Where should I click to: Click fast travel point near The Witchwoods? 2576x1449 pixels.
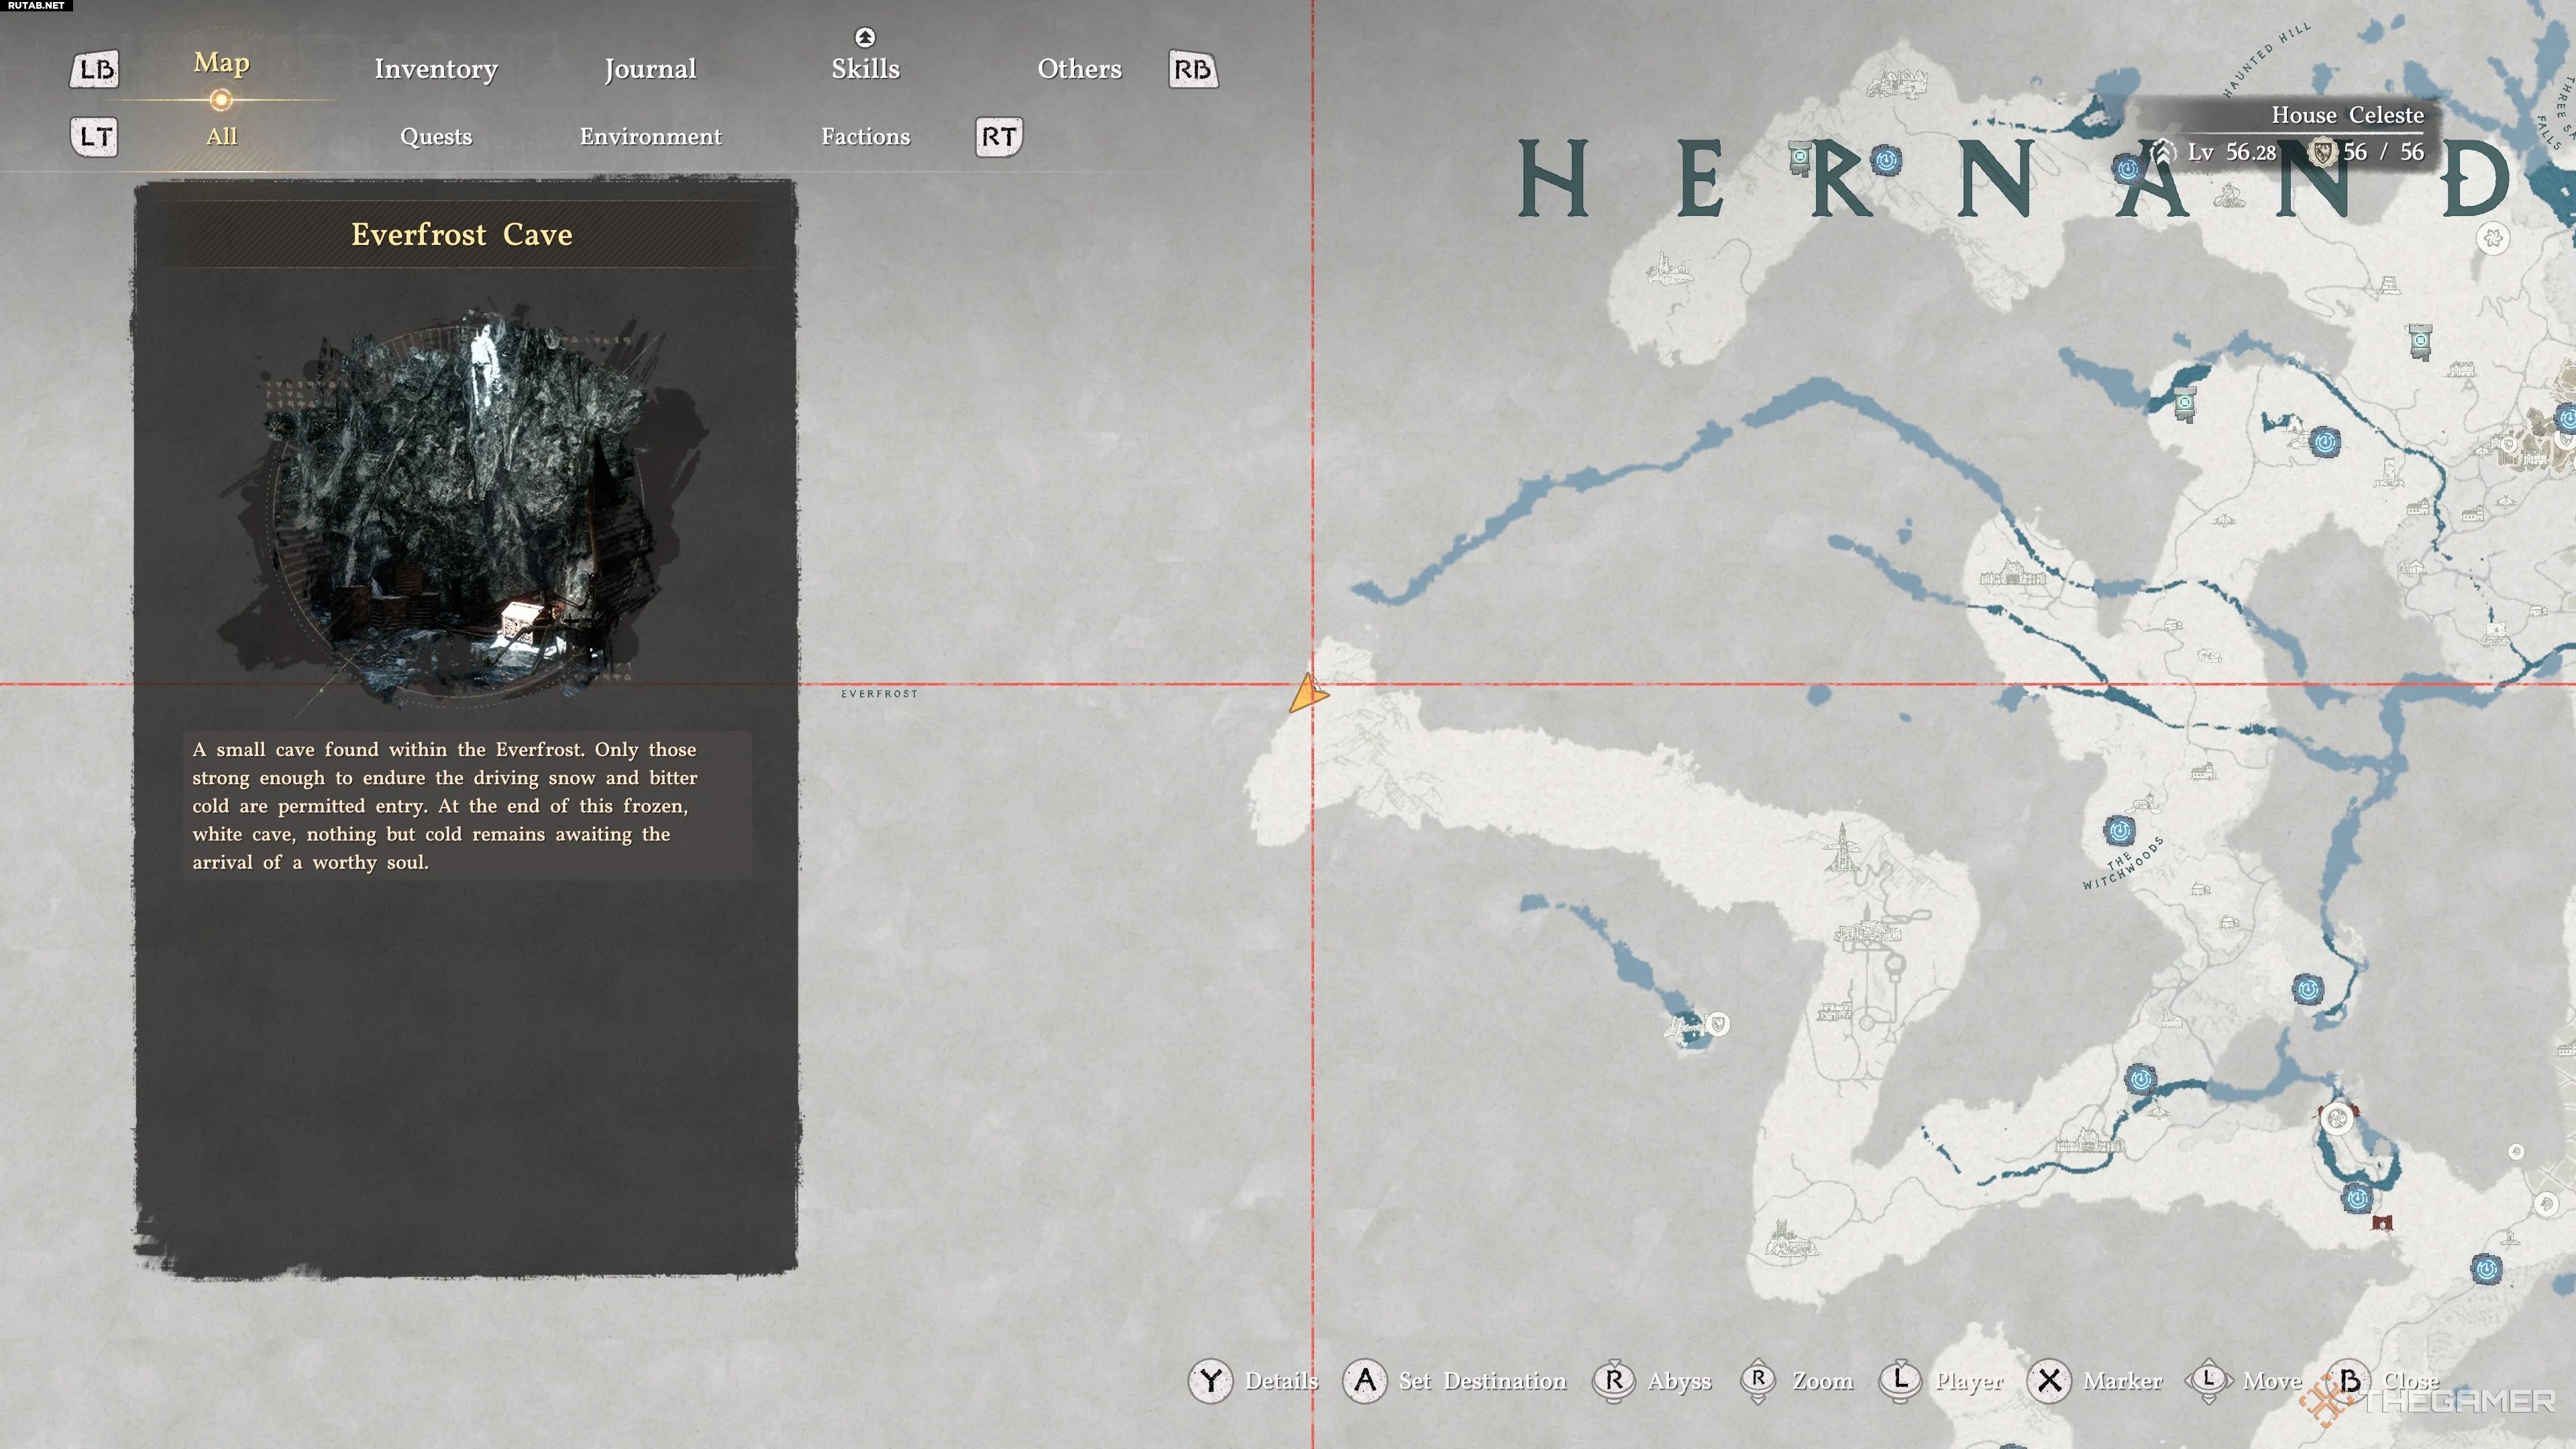click(x=2119, y=830)
